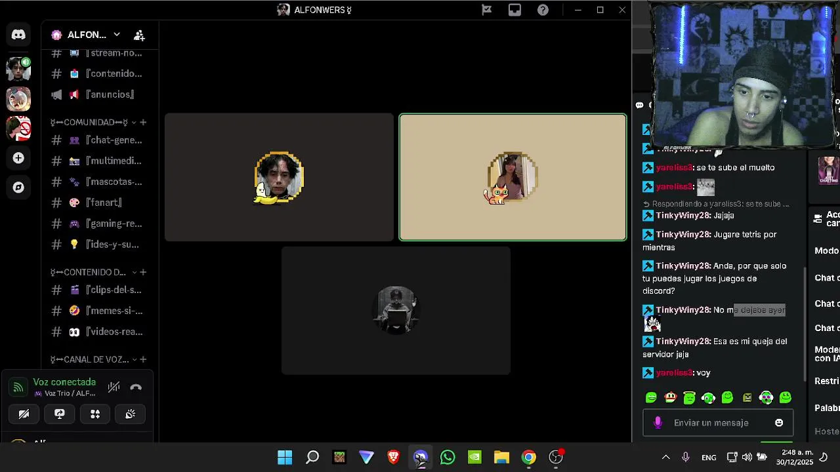Open the invite people icon beside server name
Viewport: 840px width, 472px height.
pyautogui.click(x=139, y=35)
